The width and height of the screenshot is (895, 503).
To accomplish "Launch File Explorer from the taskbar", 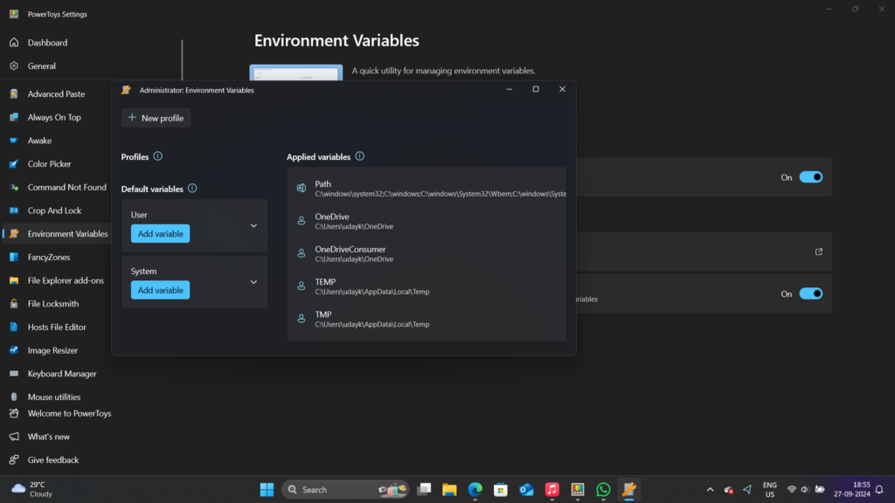I will (449, 489).
